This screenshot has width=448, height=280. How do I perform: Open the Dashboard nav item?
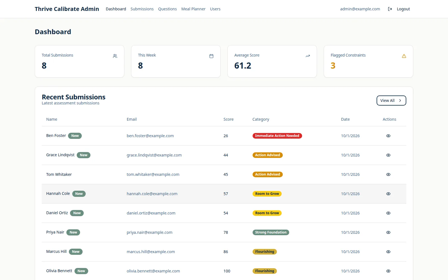click(116, 9)
